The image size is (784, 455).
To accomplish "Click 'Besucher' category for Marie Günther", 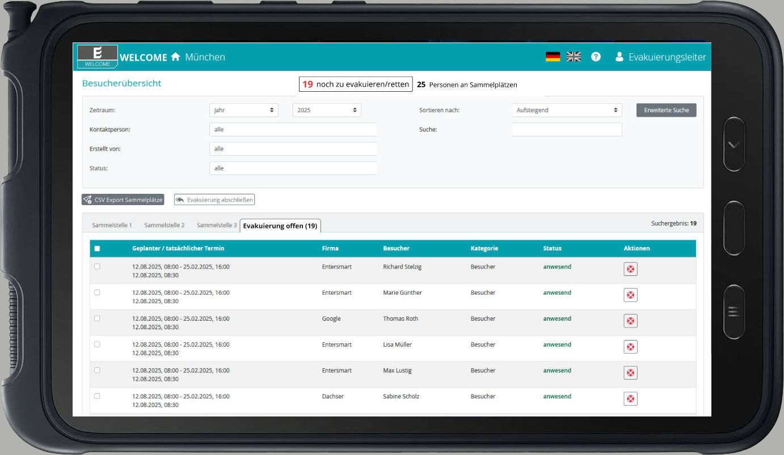I will click(x=483, y=292).
